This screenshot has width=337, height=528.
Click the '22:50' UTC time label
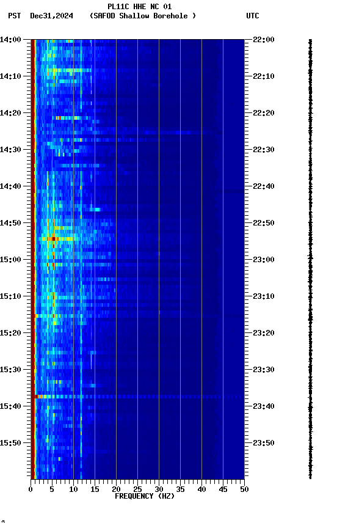coord(264,223)
